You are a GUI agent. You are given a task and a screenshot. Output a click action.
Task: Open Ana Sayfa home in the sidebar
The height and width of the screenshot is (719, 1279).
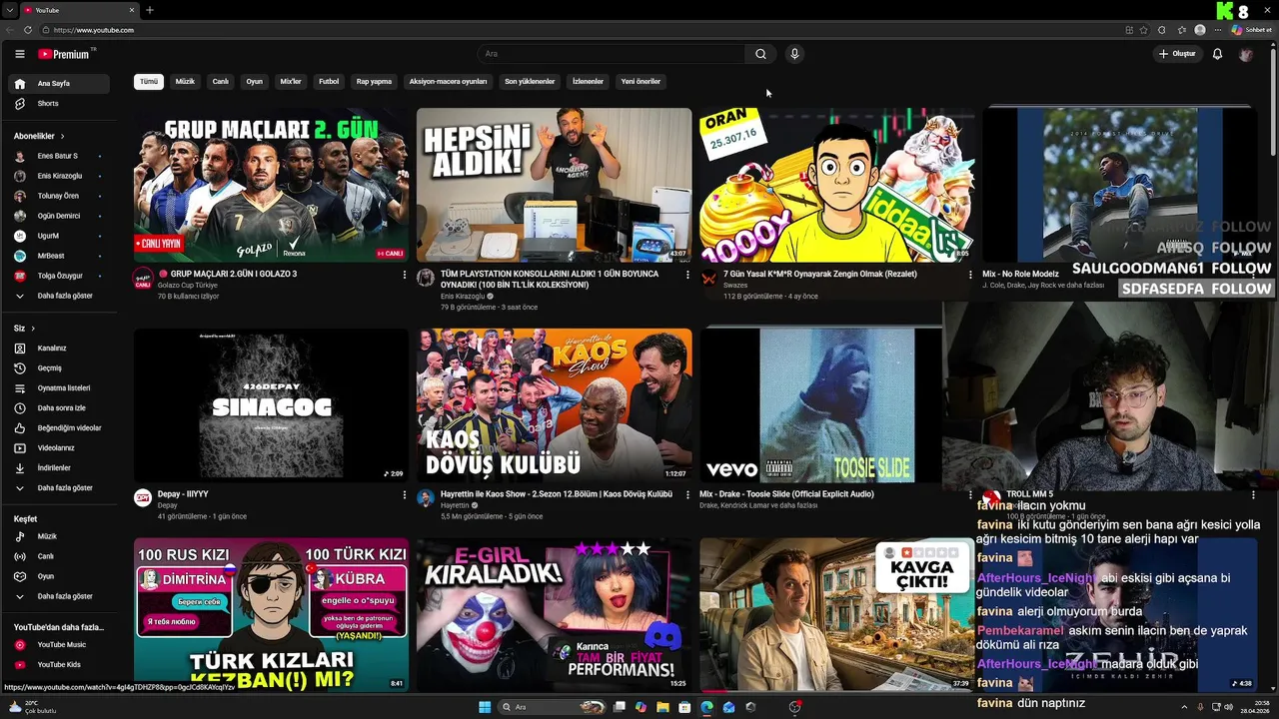click(59, 84)
